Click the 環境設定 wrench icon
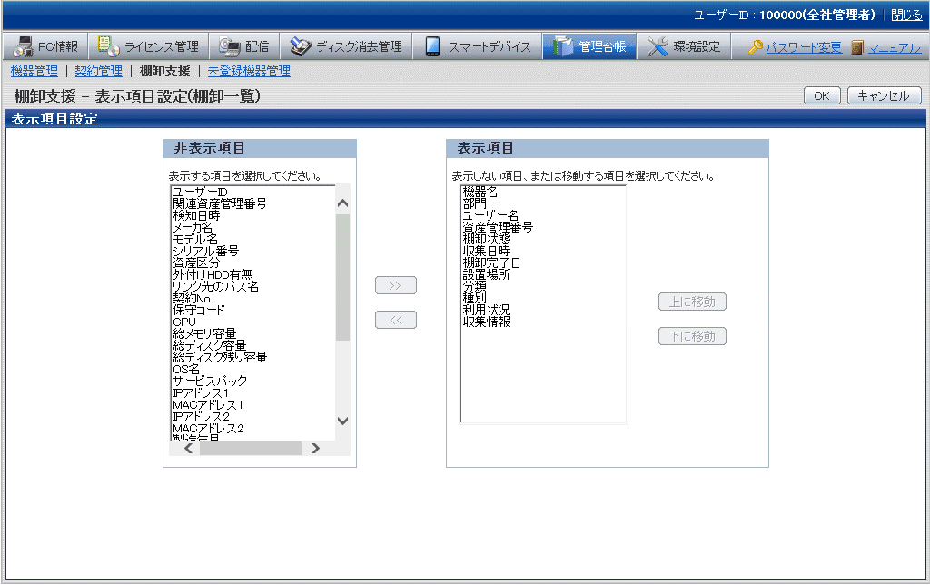Screen dimensions: 930x585 pos(658,46)
